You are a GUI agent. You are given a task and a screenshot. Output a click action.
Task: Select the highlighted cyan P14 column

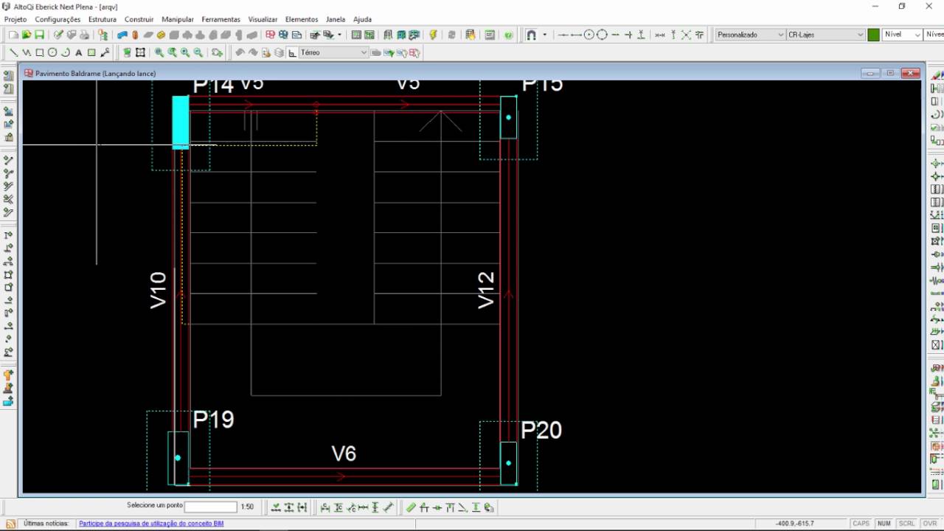pos(181,122)
